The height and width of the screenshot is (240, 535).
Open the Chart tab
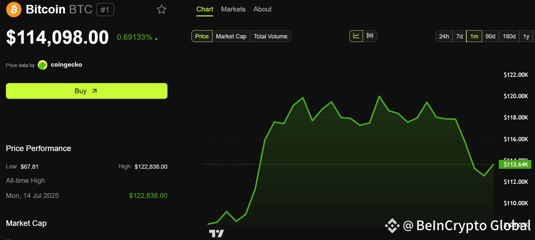pyautogui.click(x=205, y=9)
